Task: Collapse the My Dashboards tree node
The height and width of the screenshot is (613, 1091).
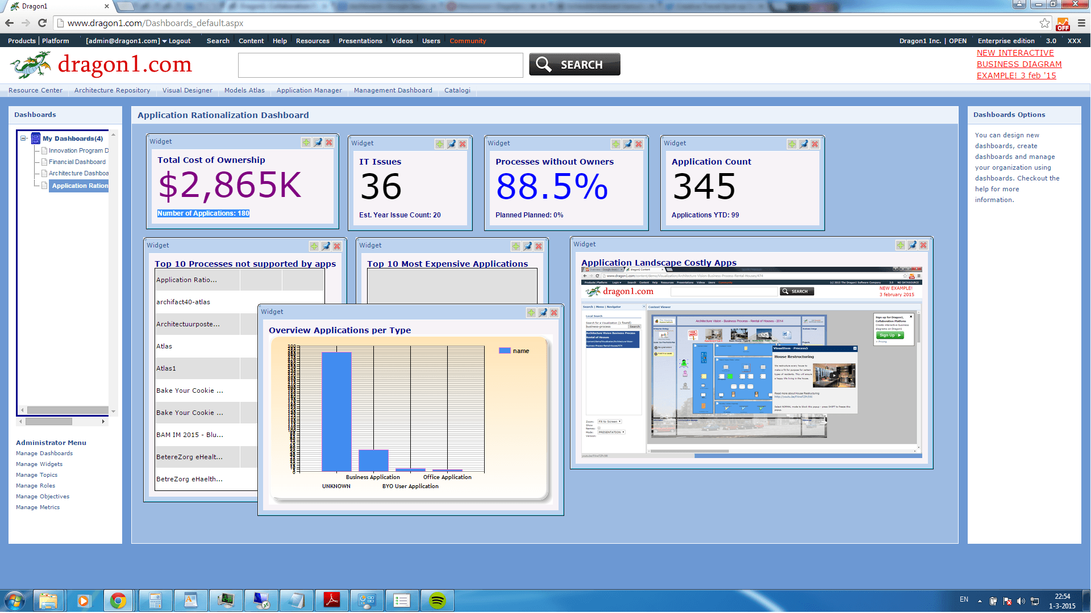Action: [x=24, y=138]
